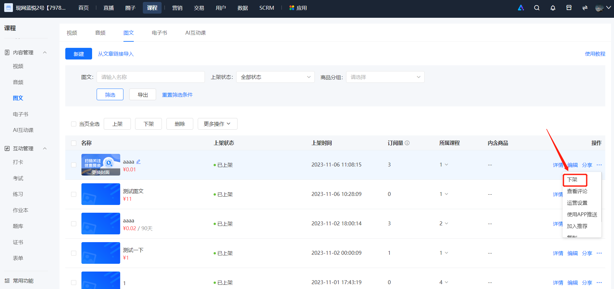Switch to the AI互动课 tab
This screenshot has width=614, height=289.
(x=196, y=33)
